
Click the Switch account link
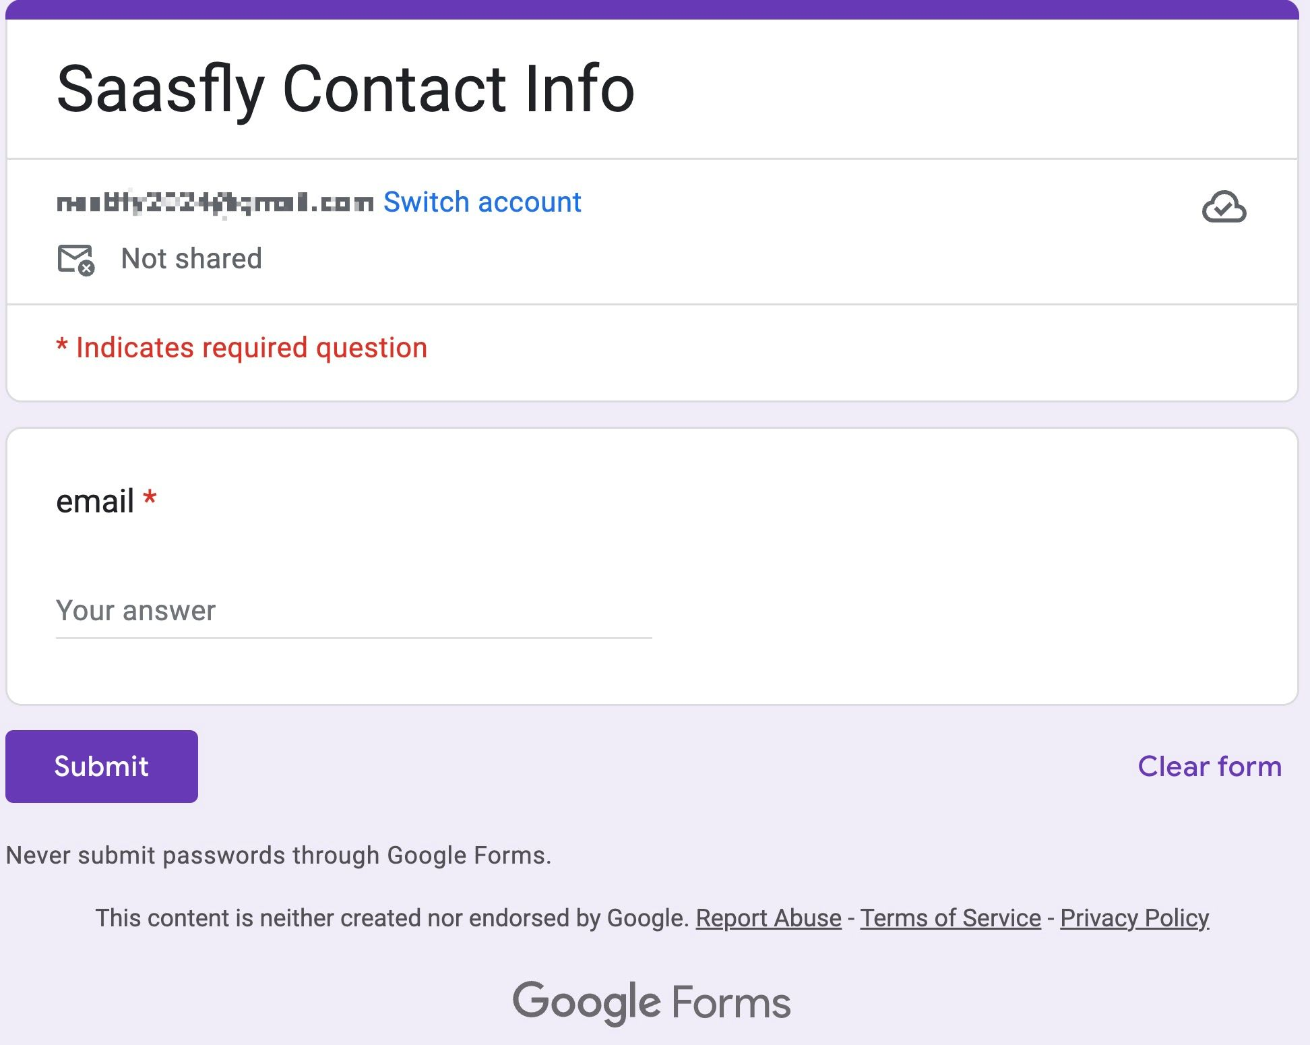tap(482, 202)
